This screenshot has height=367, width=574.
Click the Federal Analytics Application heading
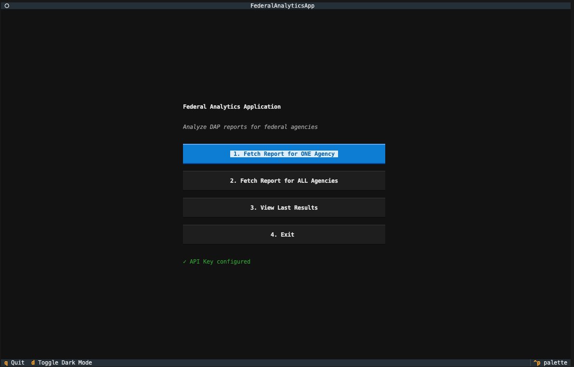point(232,107)
